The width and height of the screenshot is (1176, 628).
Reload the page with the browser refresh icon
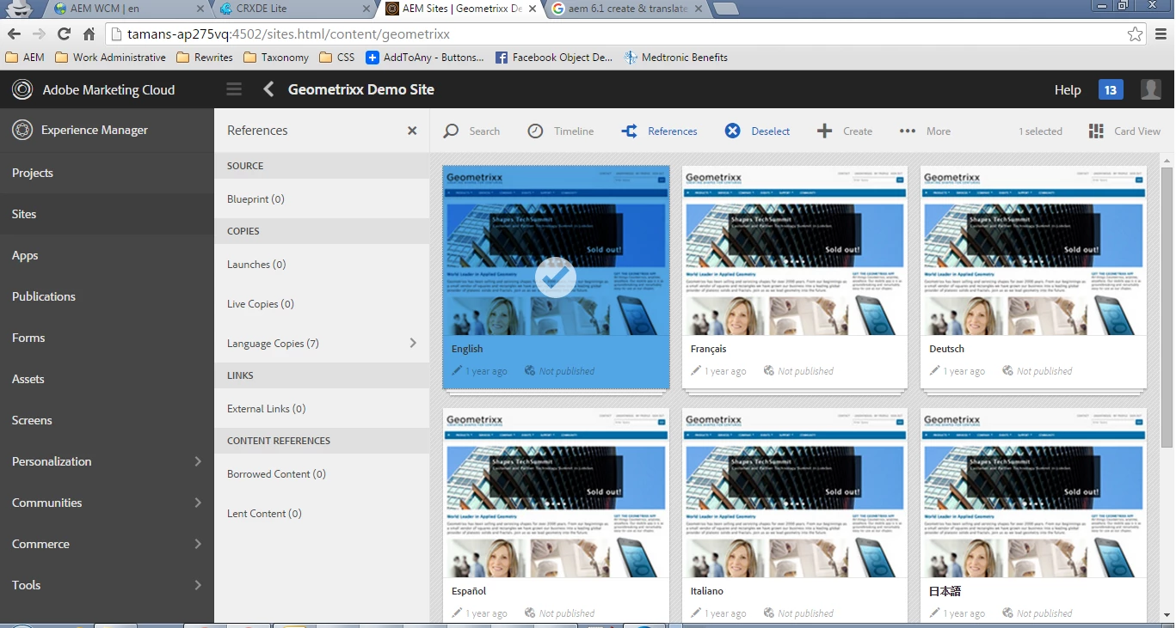click(x=64, y=34)
